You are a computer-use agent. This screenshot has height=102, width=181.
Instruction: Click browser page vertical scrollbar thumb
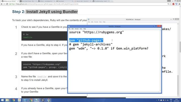pos(180,47)
